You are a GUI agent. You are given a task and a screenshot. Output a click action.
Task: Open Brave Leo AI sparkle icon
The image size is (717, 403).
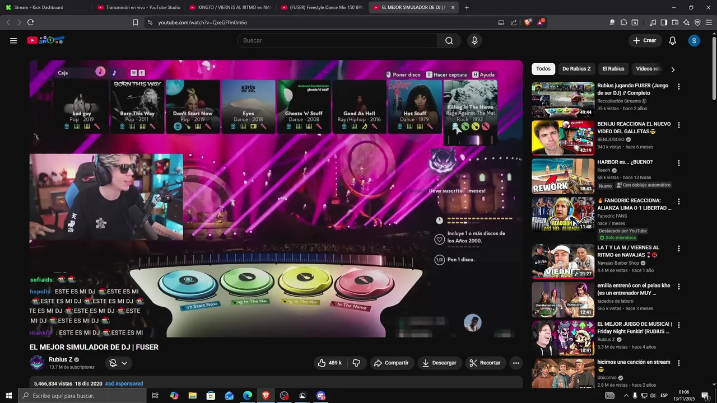pos(686,22)
